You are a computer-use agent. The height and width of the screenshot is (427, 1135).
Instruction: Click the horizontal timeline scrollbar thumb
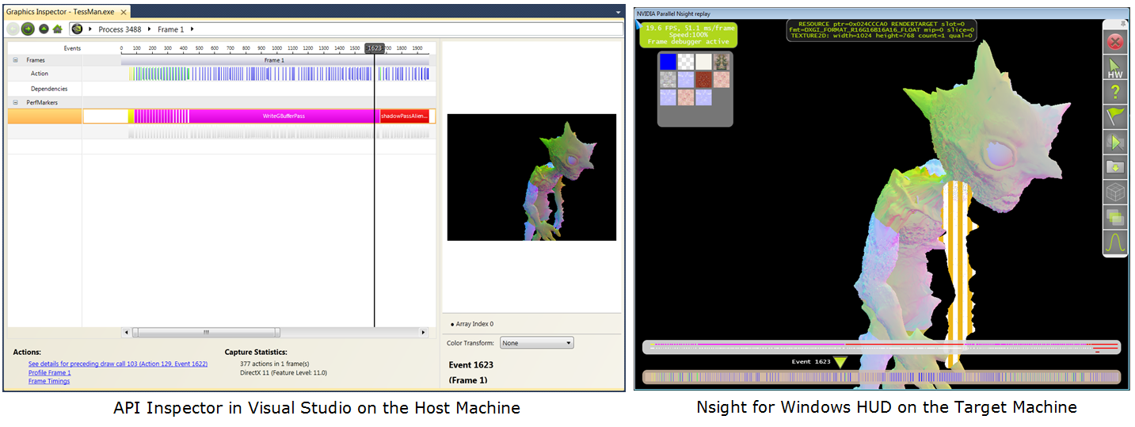click(207, 333)
